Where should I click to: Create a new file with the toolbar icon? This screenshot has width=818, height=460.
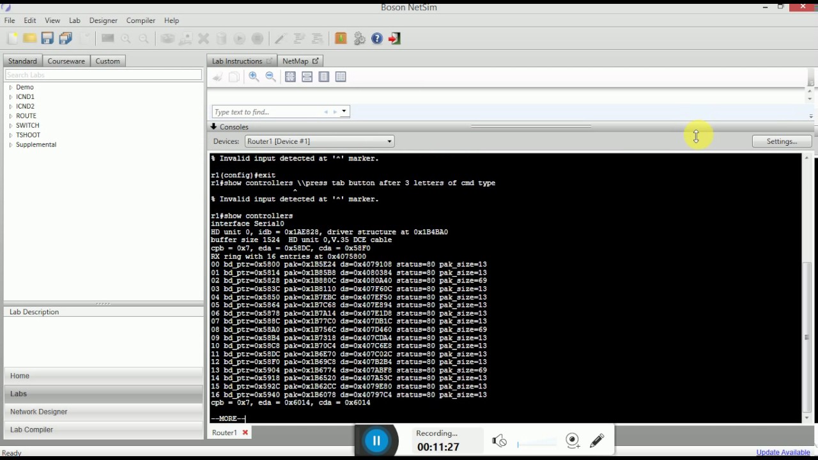(12, 38)
